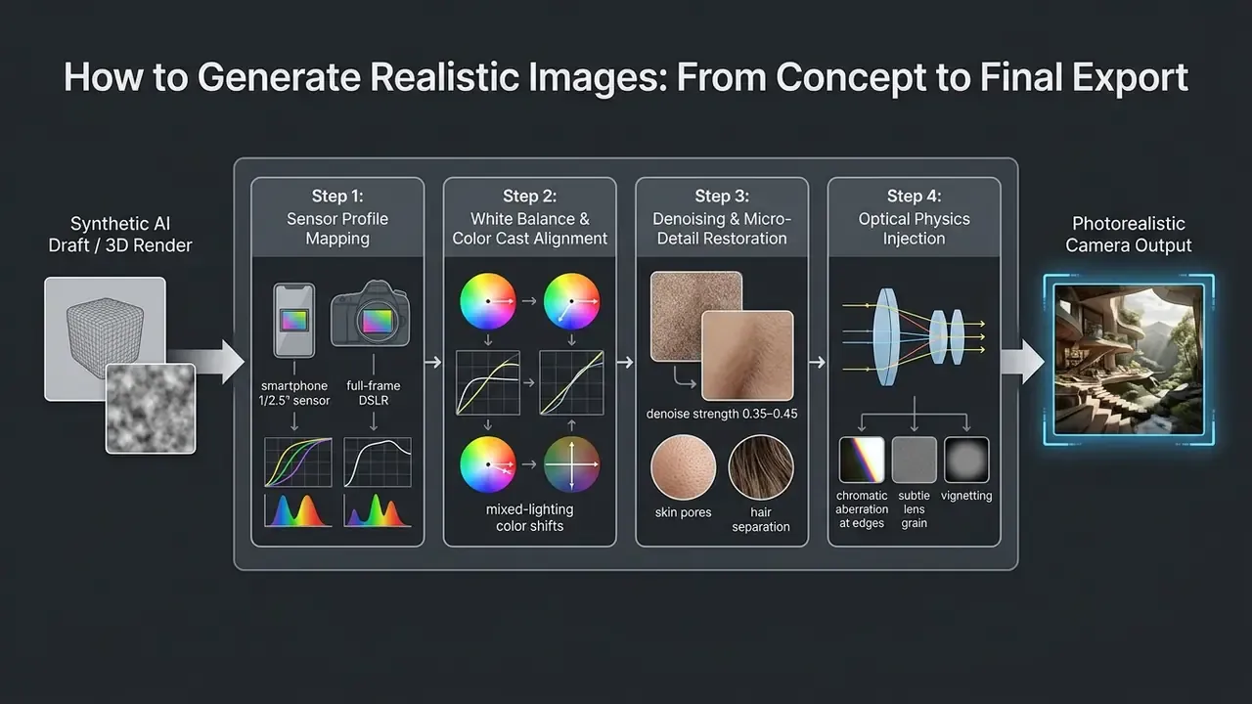Click the arrow between Step 3 and Step 4
The height and width of the screenshot is (704, 1252).
817,362
